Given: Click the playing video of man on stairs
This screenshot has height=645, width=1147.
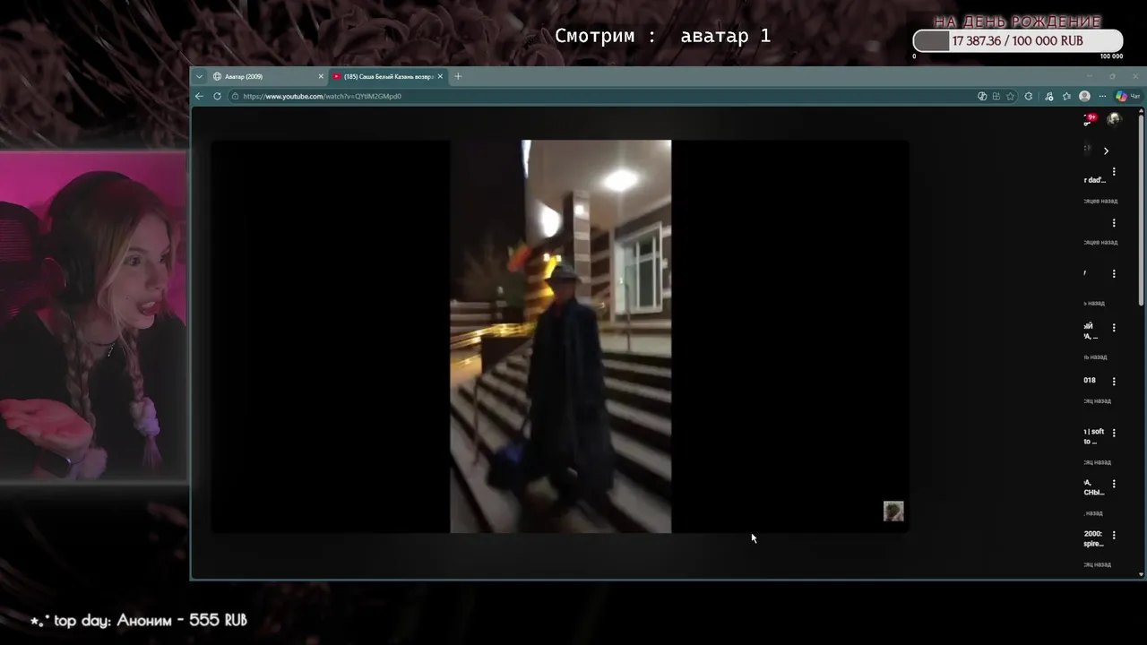Looking at the screenshot, I should pos(560,336).
